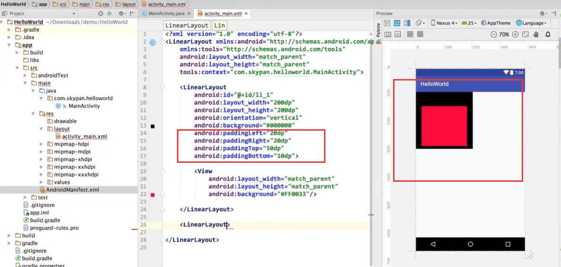Click the collapse all icon in Project panel
This screenshot has height=267, width=561.
click(x=109, y=14)
